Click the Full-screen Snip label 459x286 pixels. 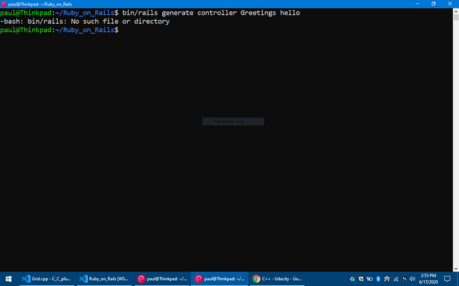click(233, 121)
